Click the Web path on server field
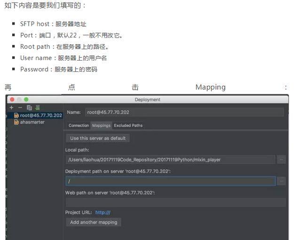 tap(176, 202)
